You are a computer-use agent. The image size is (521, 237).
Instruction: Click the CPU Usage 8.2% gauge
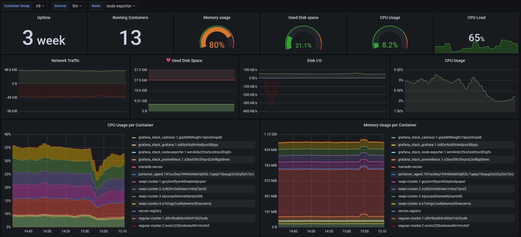[390, 38]
